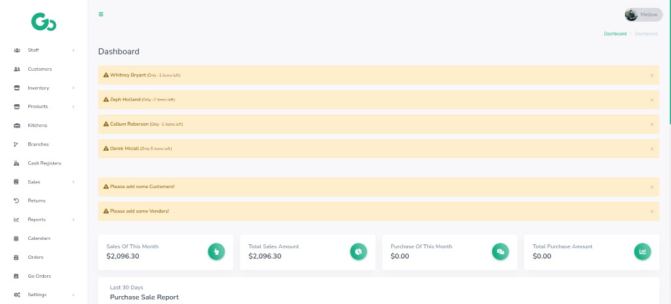Click the Purchase Of This Month coins icon
Viewport: 671px width, 304px height.
pyautogui.click(x=501, y=252)
